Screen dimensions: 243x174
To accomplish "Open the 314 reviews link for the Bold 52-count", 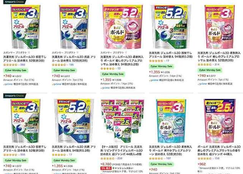I will coord(217,64).
